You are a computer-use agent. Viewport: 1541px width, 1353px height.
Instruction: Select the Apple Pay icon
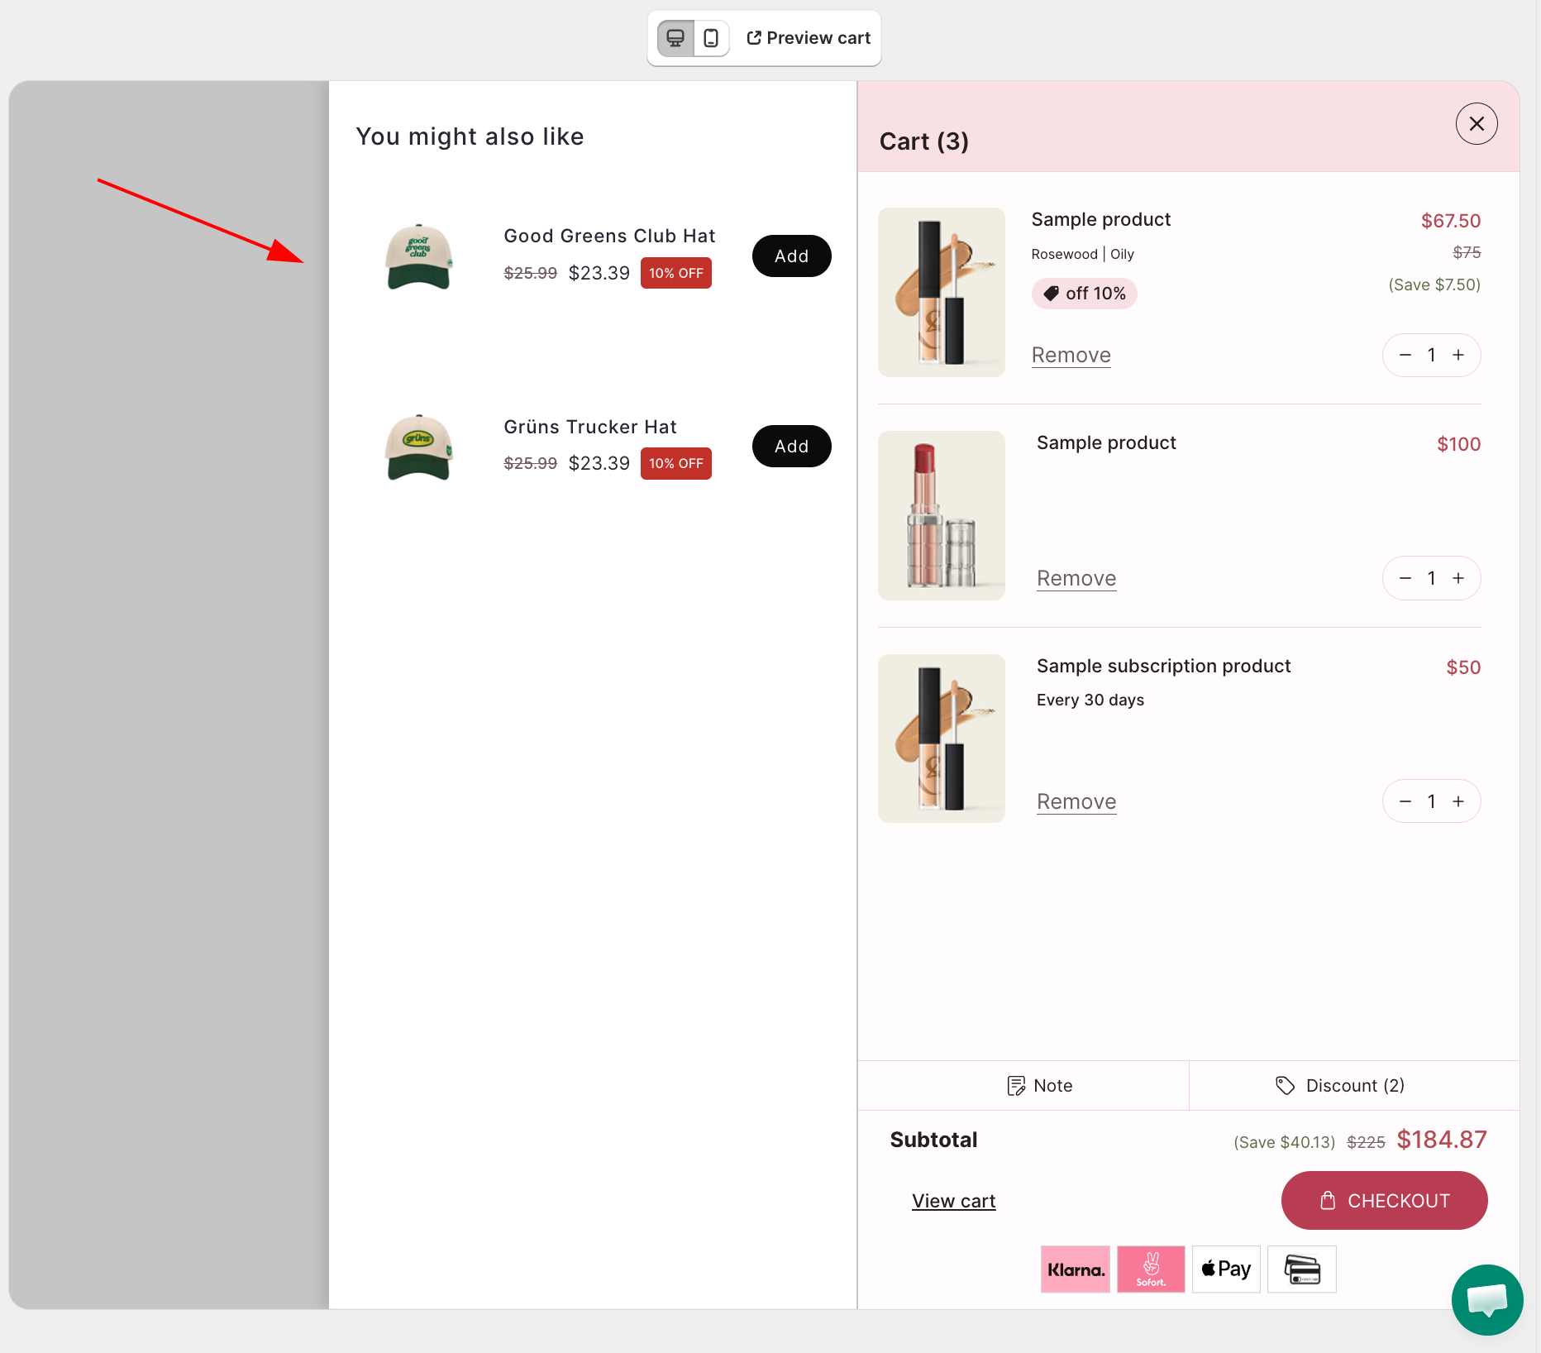pyautogui.click(x=1226, y=1269)
